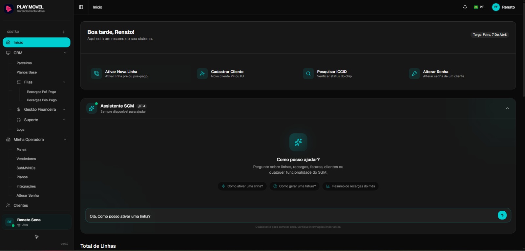Viewport: 525px width, 251px height.
Task: Toggle the sidebar panel icon
Action: (81, 7)
